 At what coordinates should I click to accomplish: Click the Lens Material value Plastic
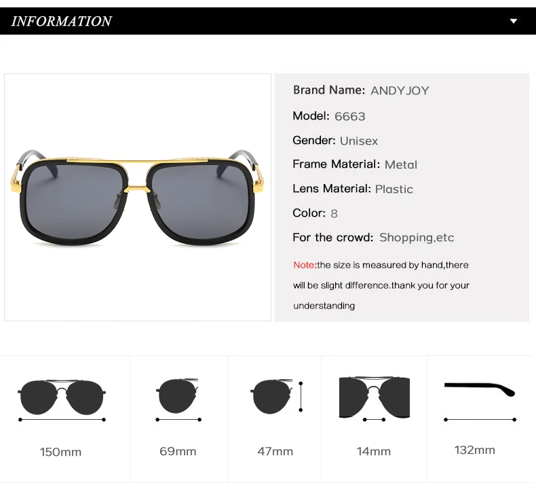tap(394, 189)
